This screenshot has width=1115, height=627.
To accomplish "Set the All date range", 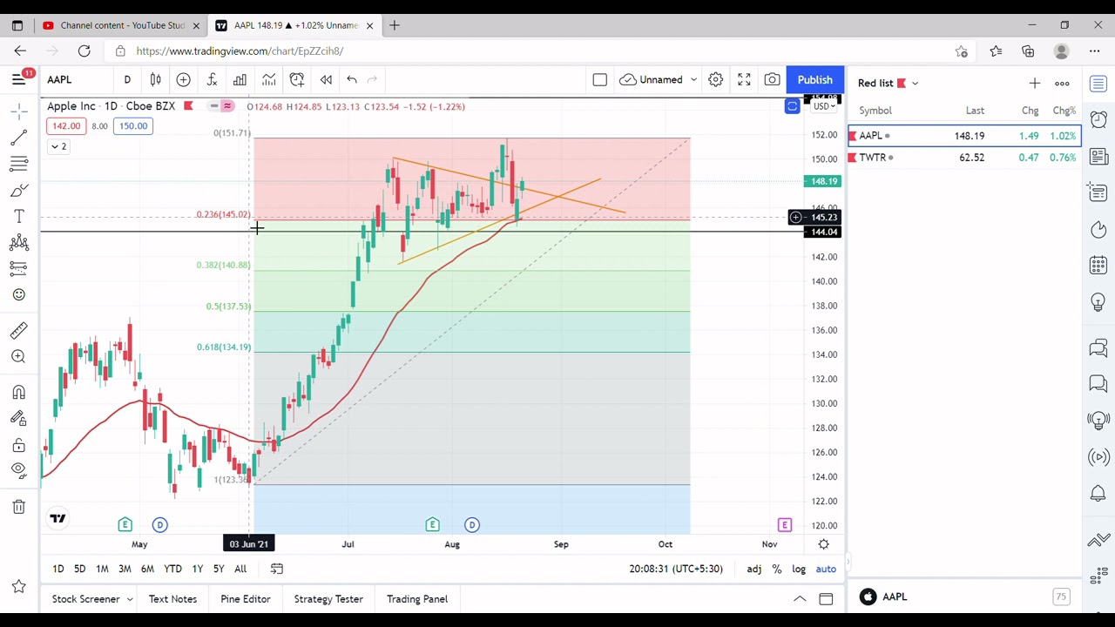I will 240,570.
